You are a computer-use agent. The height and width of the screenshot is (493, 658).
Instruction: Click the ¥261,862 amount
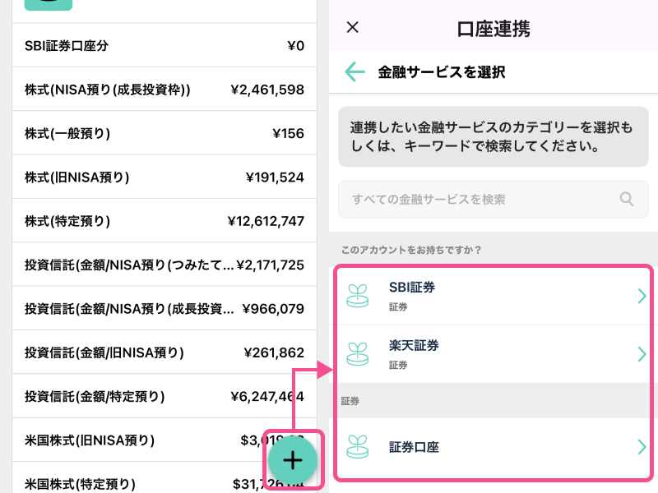click(274, 352)
